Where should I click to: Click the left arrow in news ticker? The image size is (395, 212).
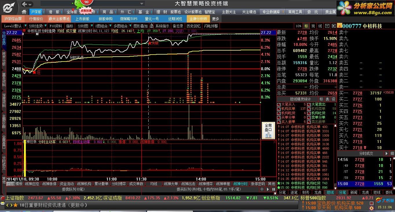[8, 205]
